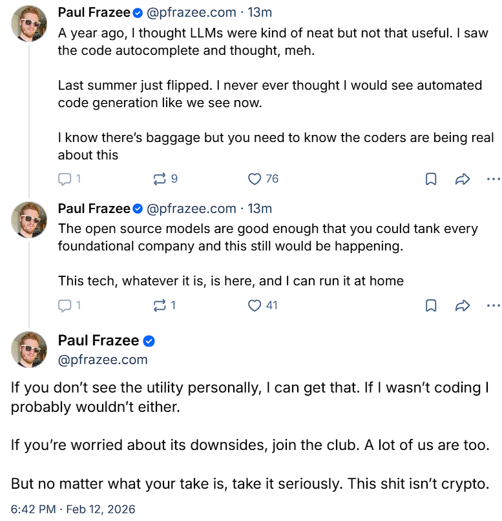Reply to the first post about LLMs
502x521 pixels.
pos(65,179)
